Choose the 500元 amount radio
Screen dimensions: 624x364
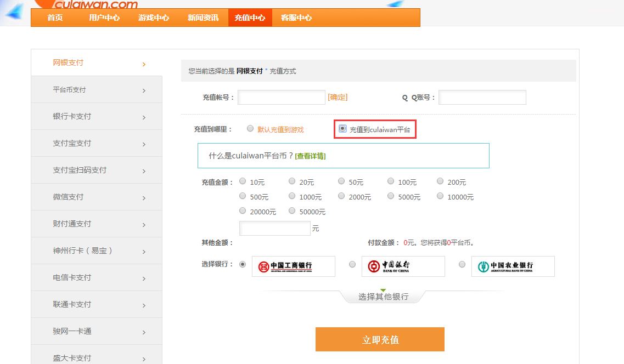pos(243,196)
